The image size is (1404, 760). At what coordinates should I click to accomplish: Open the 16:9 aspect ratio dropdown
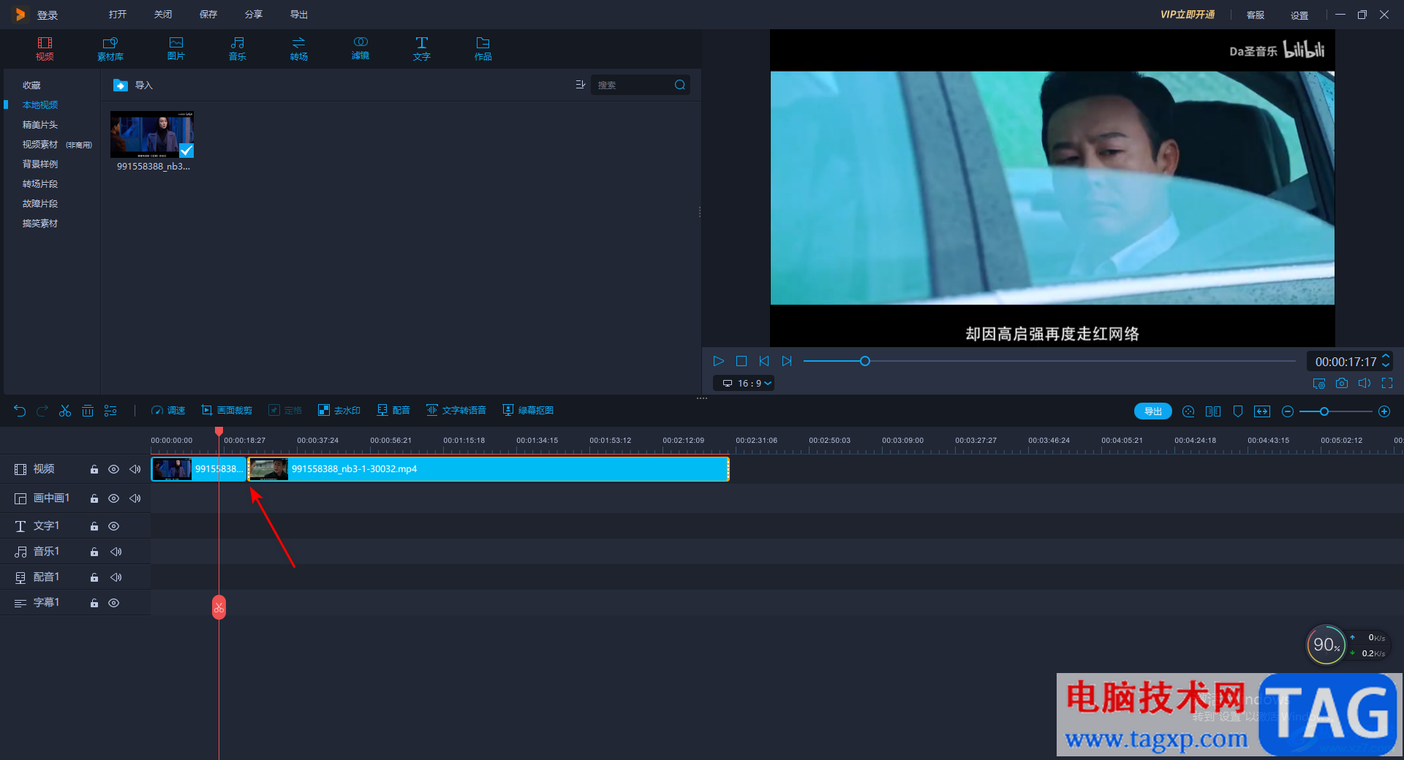point(744,383)
